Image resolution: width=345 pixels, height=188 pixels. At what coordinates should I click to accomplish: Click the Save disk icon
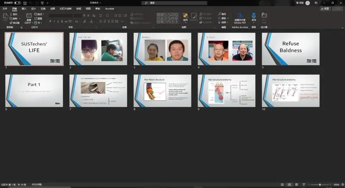25,3
